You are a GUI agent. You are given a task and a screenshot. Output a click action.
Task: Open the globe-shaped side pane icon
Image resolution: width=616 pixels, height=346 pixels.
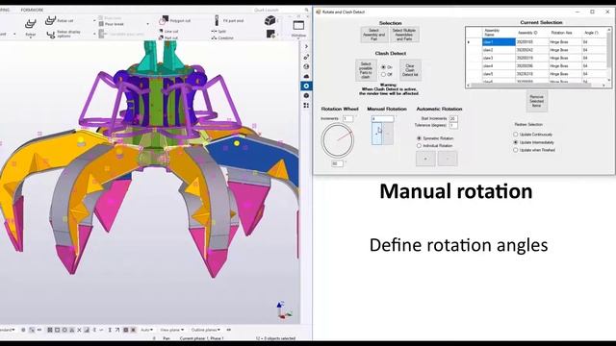pyautogui.click(x=306, y=66)
